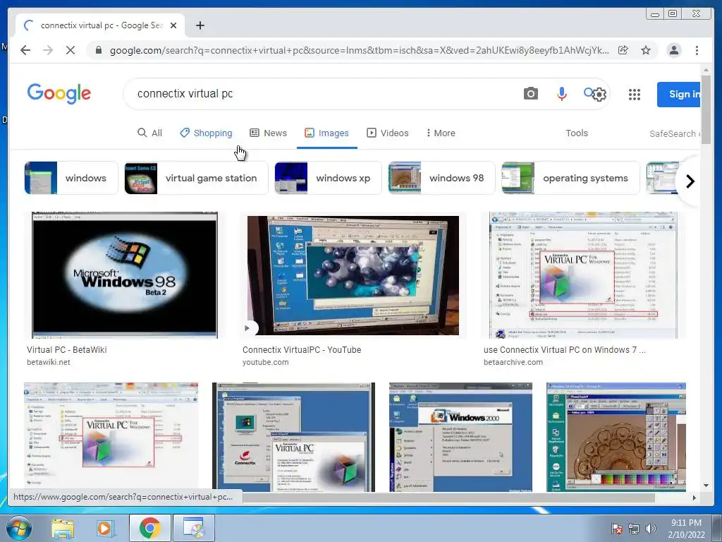Launch Windows Media Player from taskbar

coord(104,529)
